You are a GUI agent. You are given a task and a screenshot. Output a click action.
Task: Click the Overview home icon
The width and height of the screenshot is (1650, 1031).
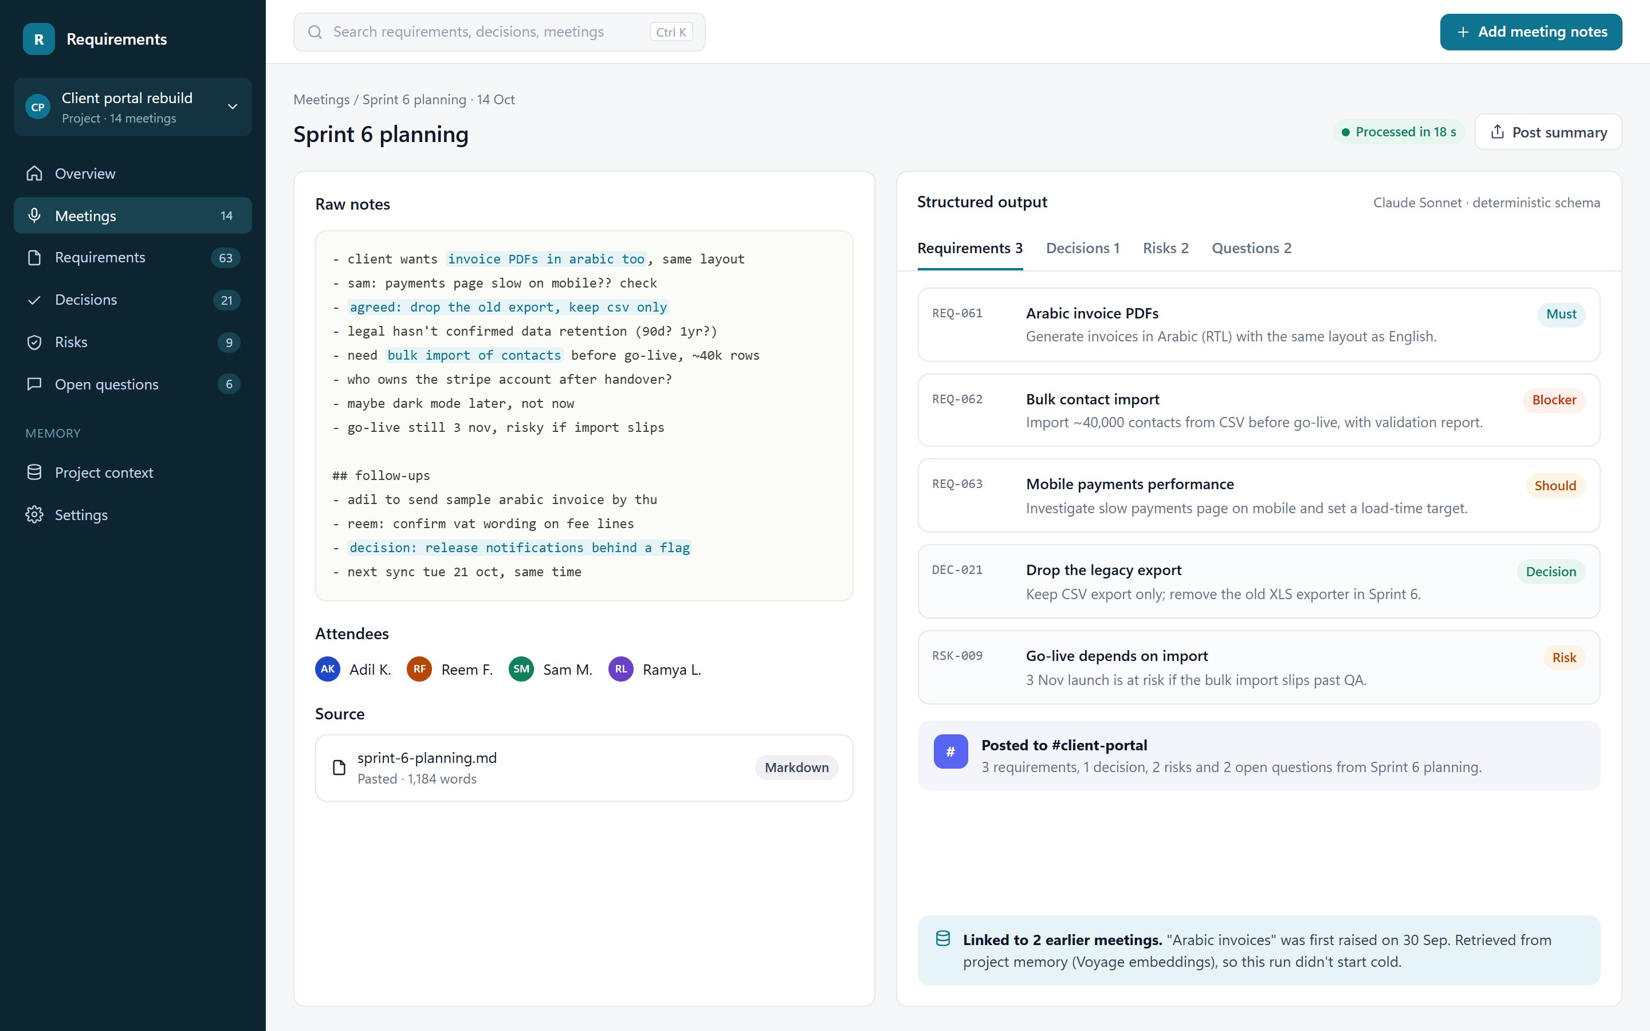[x=34, y=173]
